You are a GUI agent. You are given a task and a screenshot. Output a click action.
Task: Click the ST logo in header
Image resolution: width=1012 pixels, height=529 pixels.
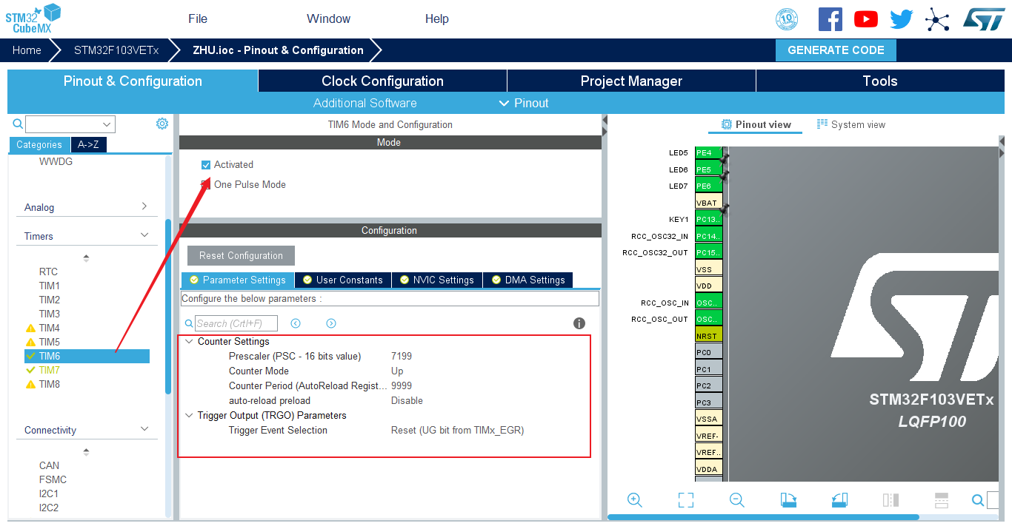pyautogui.click(x=984, y=19)
